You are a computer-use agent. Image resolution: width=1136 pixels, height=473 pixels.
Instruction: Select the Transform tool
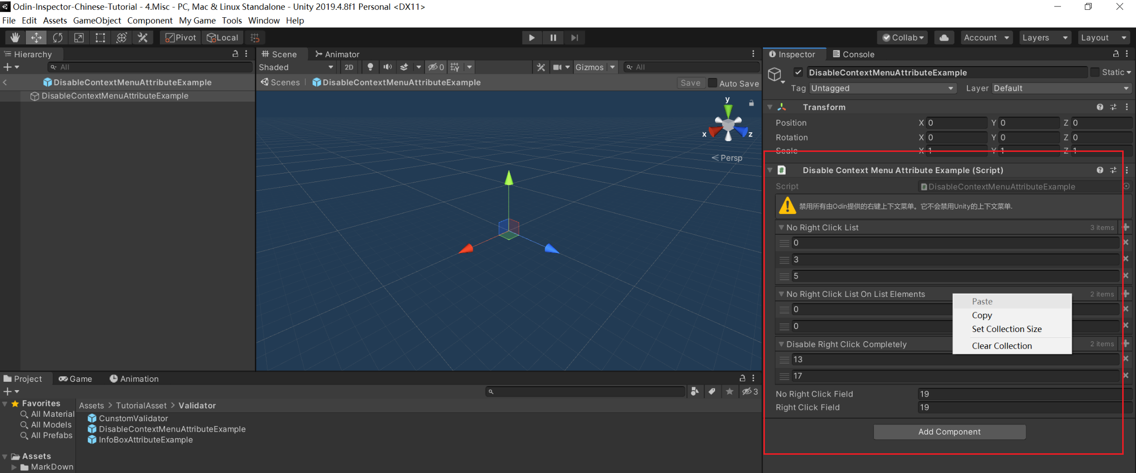coord(121,37)
